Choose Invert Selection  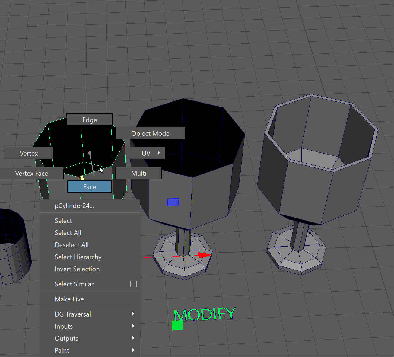point(77,269)
